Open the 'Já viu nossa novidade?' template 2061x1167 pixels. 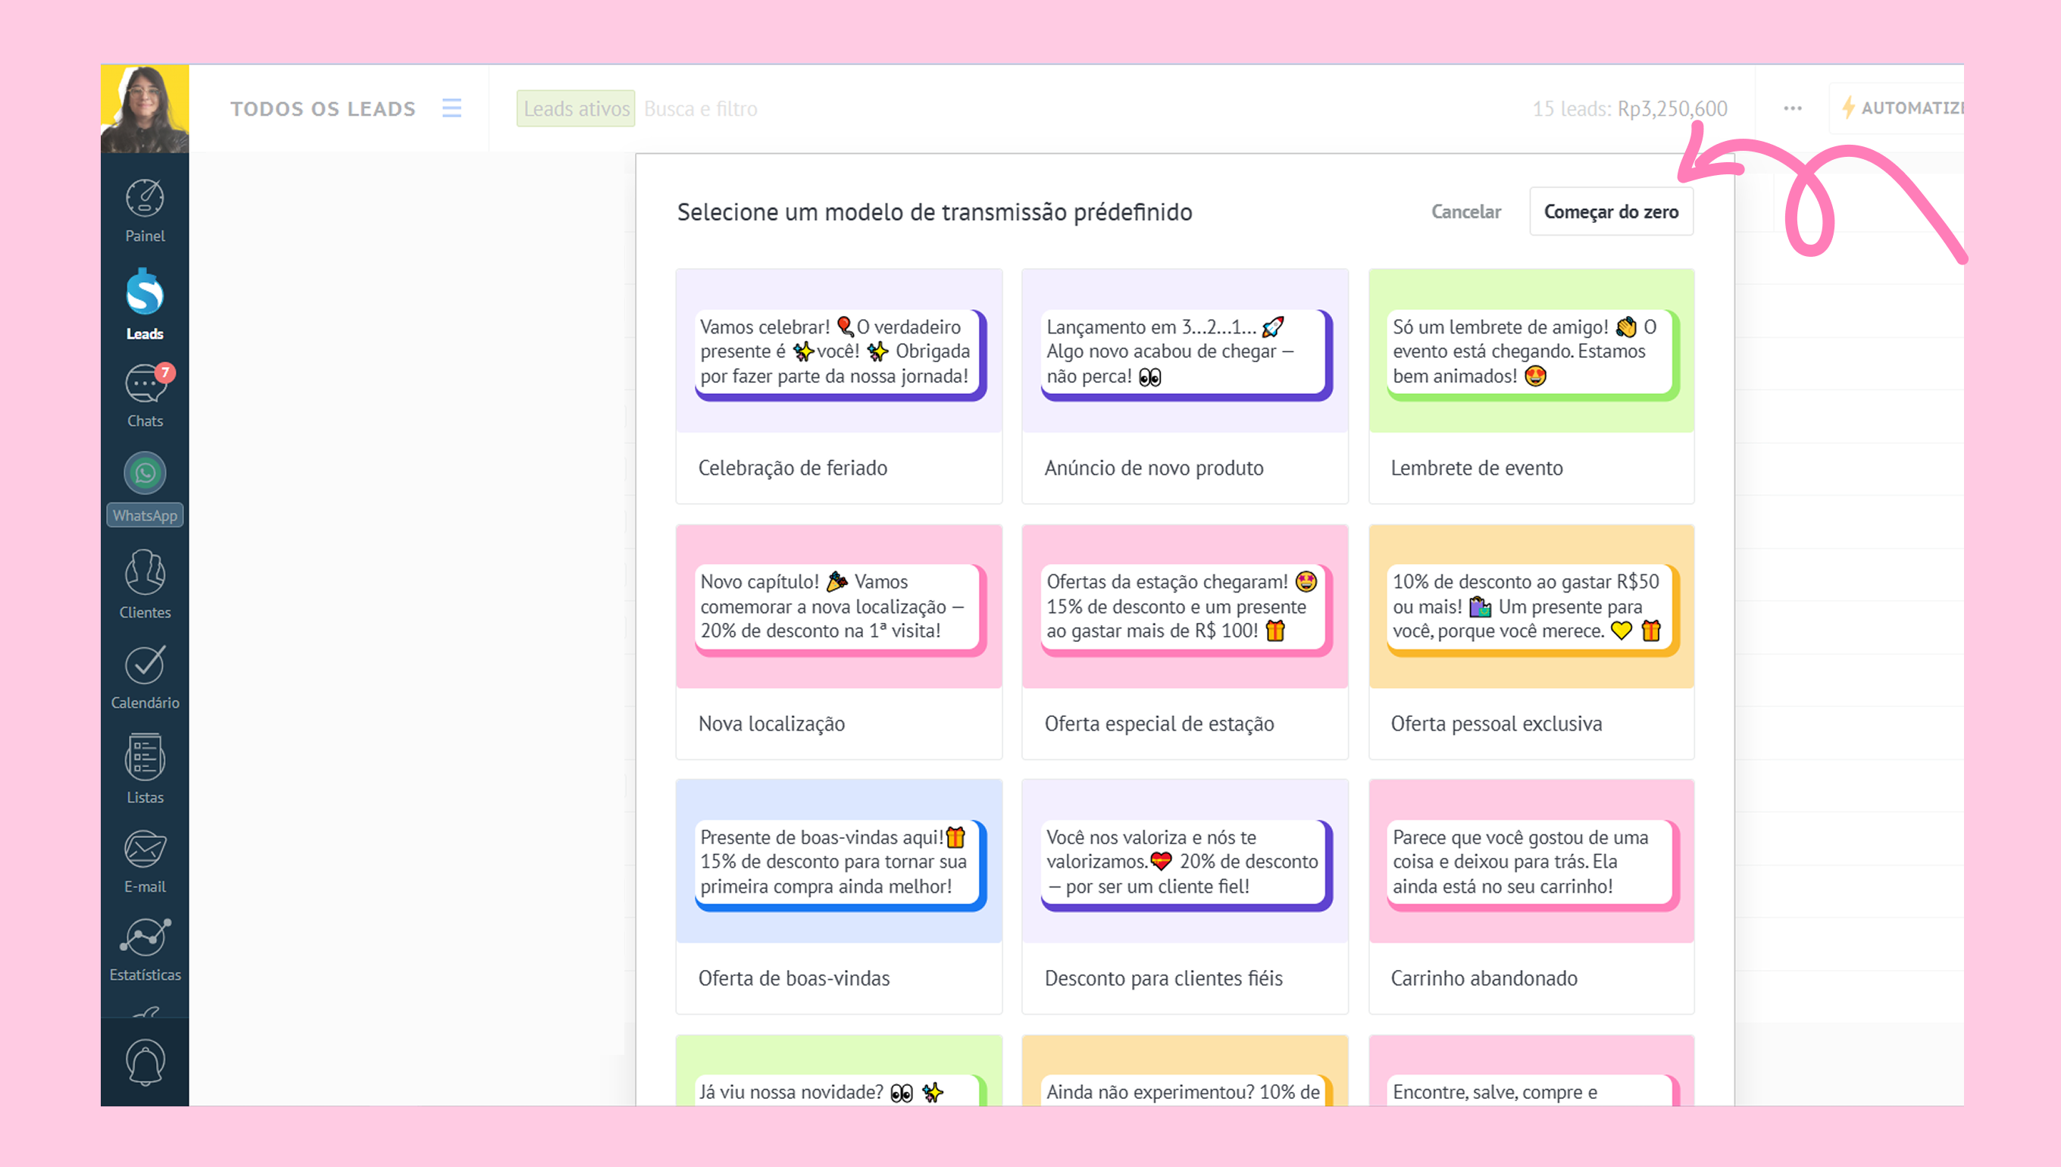pyautogui.click(x=838, y=1071)
